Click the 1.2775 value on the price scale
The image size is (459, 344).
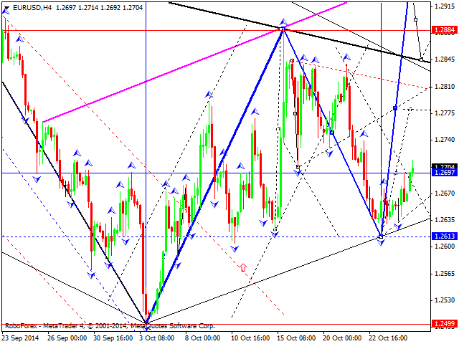(445, 113)
